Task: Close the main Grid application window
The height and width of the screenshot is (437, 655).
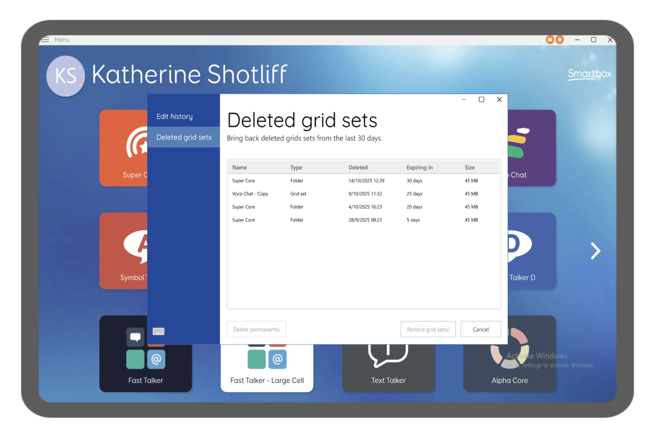Action: [610, 40]
